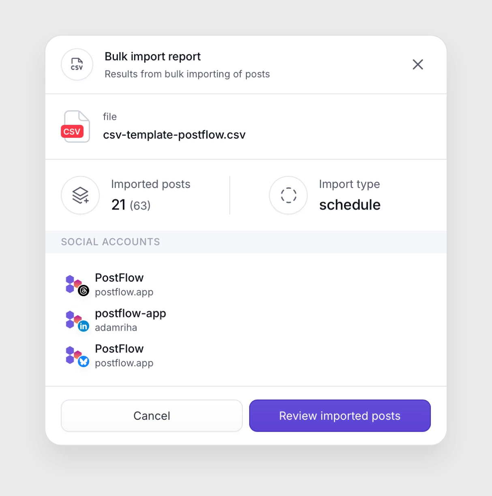This screenshot has width=492, height=496.
Task: Click the Imported posts label
Action: pyautogui.click(x=151, y=184)
